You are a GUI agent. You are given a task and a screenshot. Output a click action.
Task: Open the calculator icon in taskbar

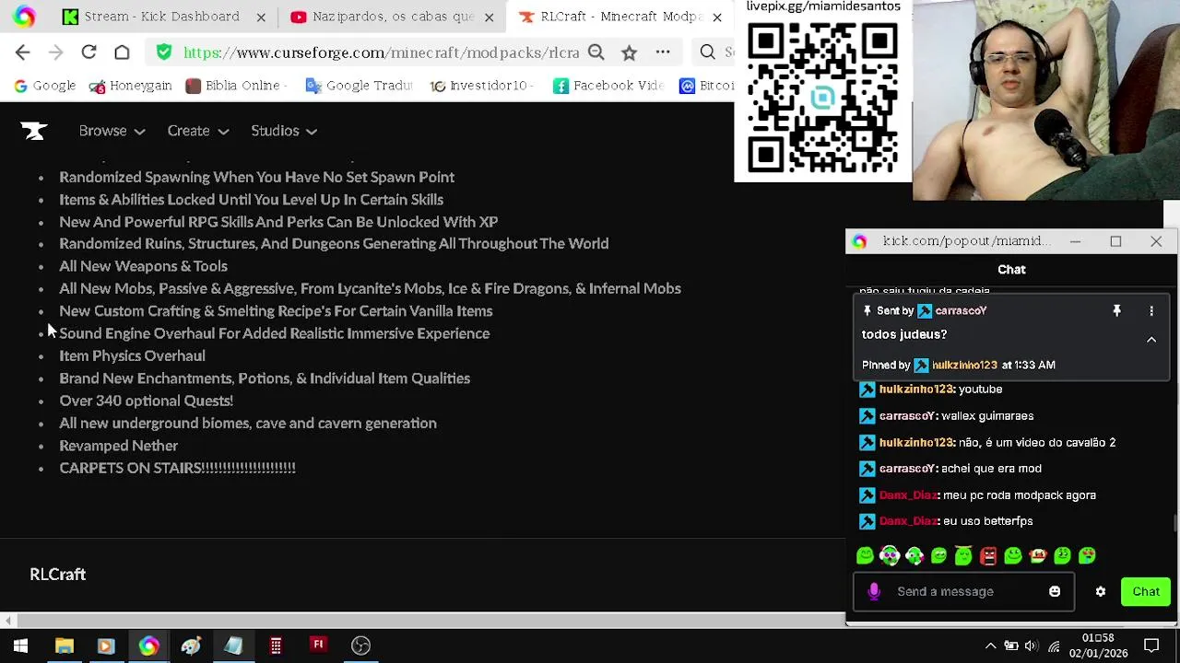pyautogui.click(x=276, y=646)
